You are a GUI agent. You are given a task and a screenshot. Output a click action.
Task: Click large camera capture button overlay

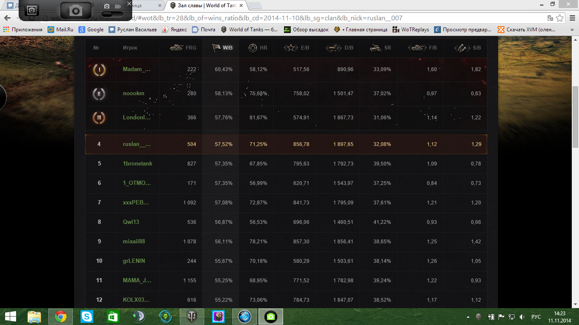click(75, 11)
